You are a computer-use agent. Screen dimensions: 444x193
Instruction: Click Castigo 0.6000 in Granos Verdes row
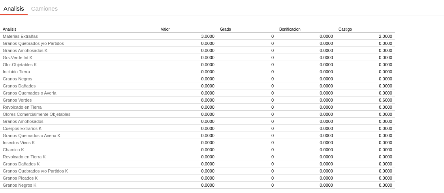coord(386,100)
